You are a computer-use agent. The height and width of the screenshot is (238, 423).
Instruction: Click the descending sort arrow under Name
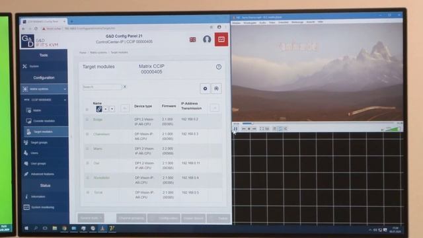pyautogui.click(x=112, y=109)
